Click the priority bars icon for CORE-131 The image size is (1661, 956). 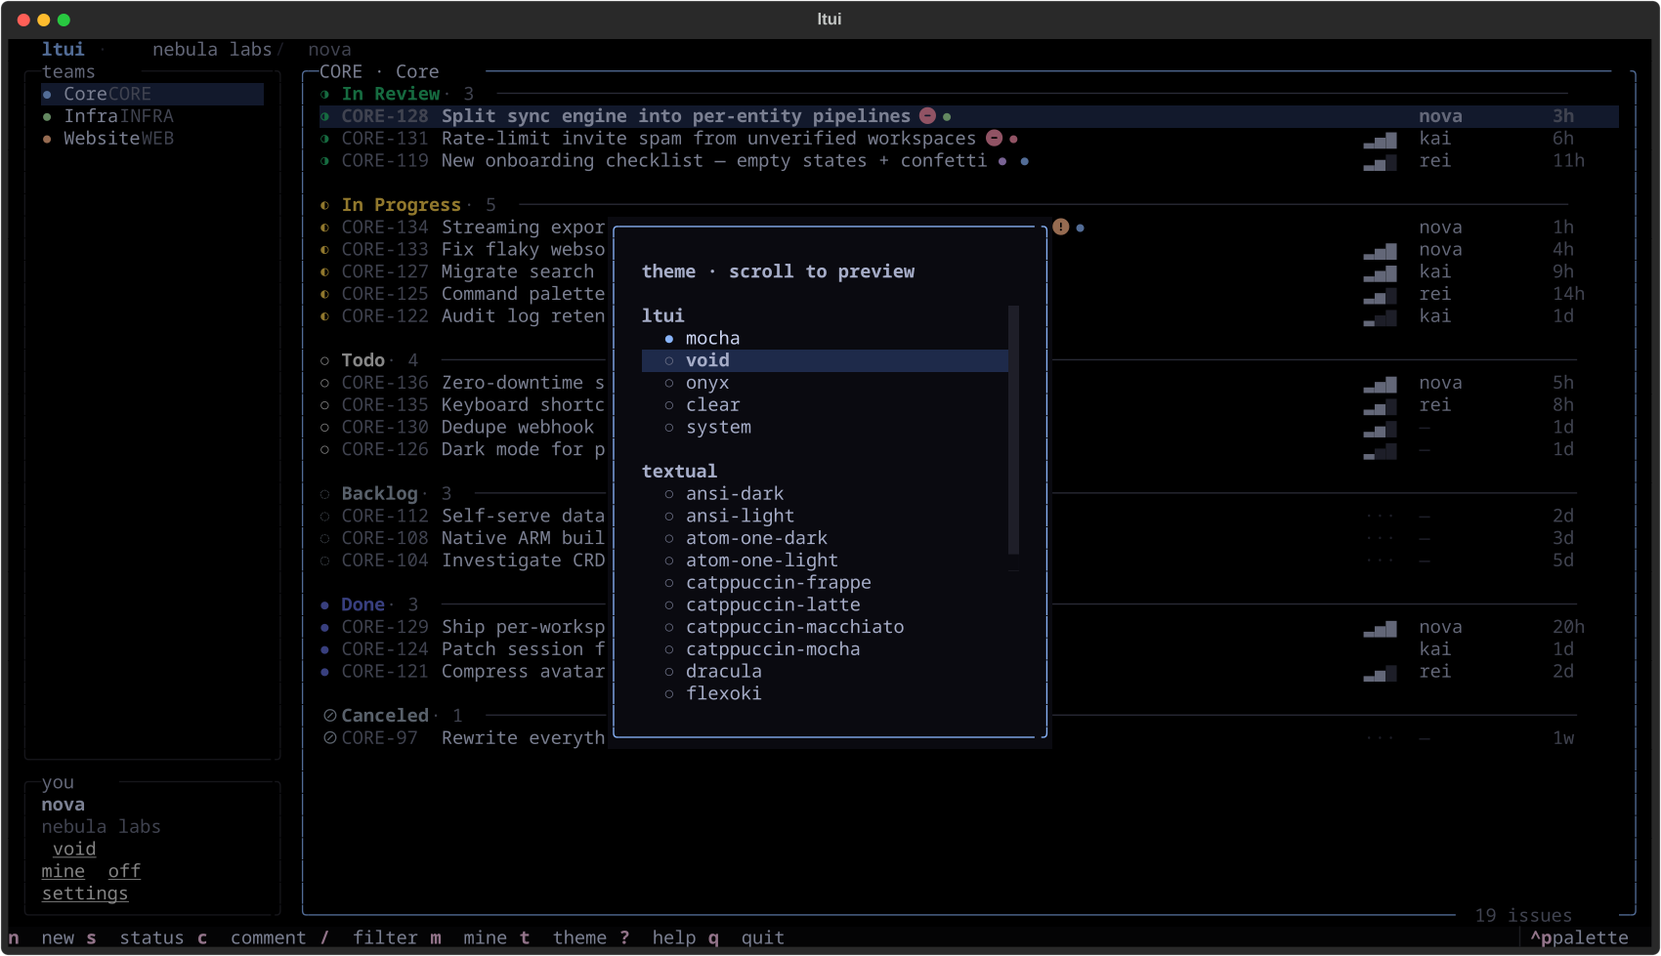(x=1381, y=141)
